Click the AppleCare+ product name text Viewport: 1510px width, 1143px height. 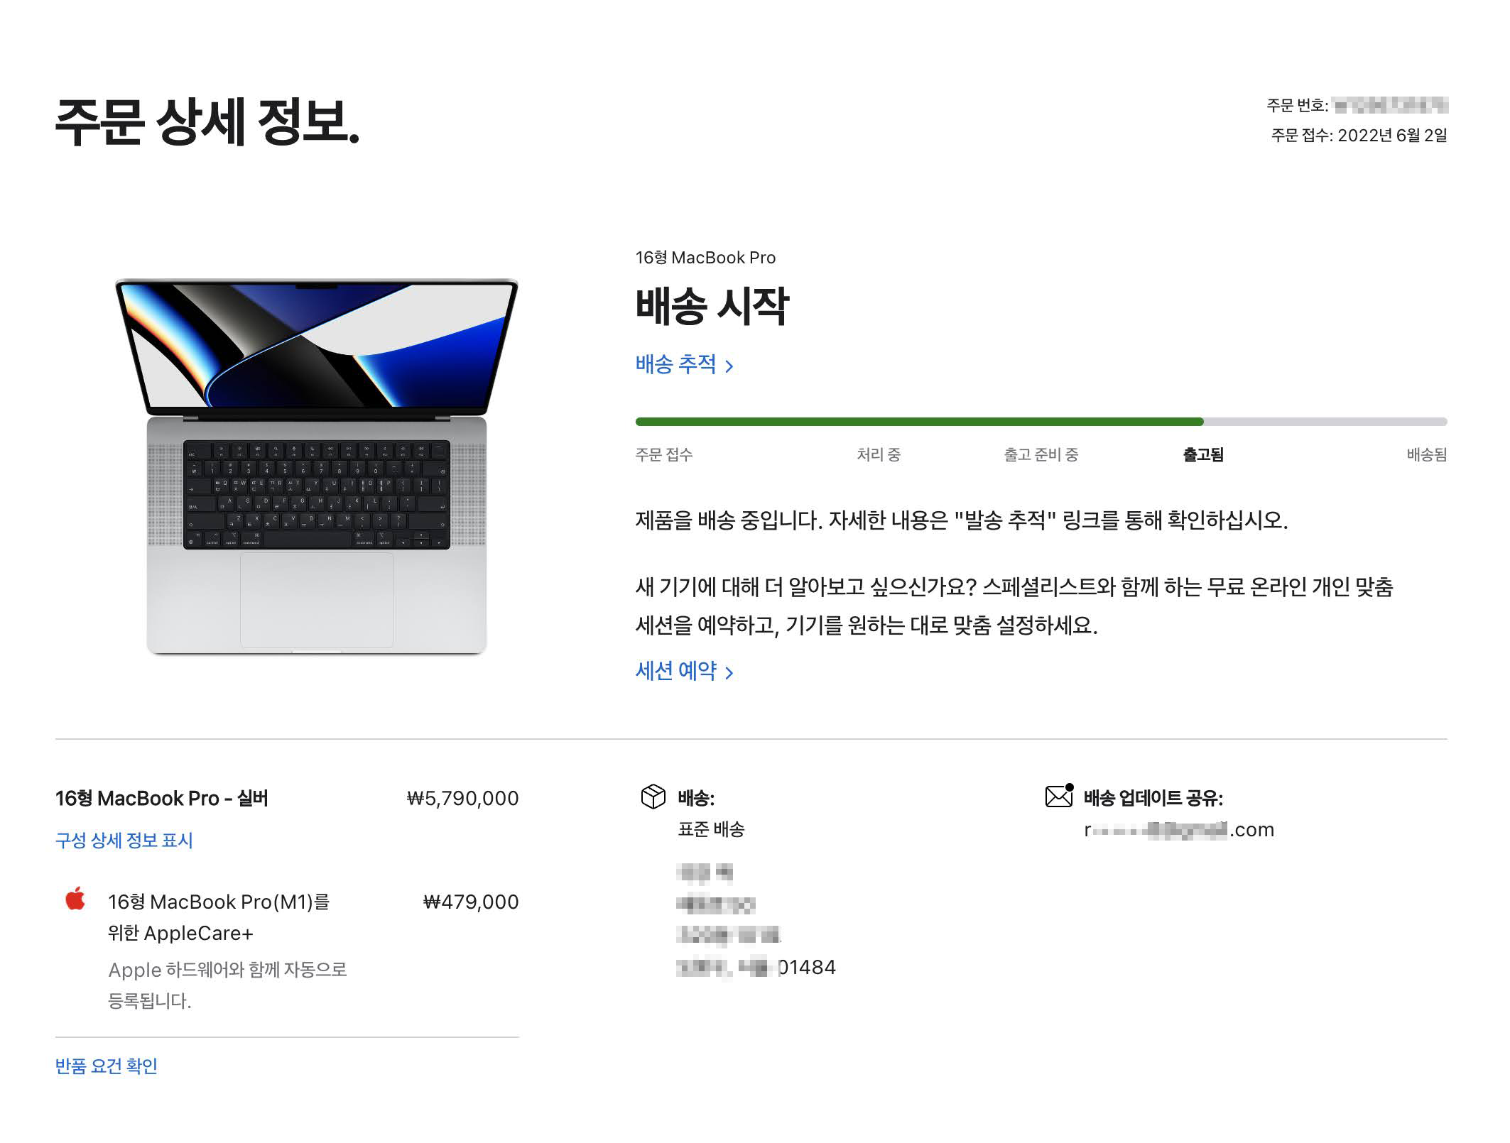tap(219, 917)
